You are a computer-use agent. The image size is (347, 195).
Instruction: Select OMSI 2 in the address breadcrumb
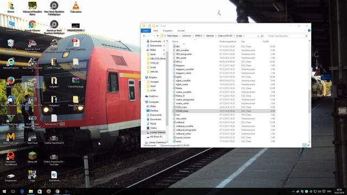pos(198,36)
